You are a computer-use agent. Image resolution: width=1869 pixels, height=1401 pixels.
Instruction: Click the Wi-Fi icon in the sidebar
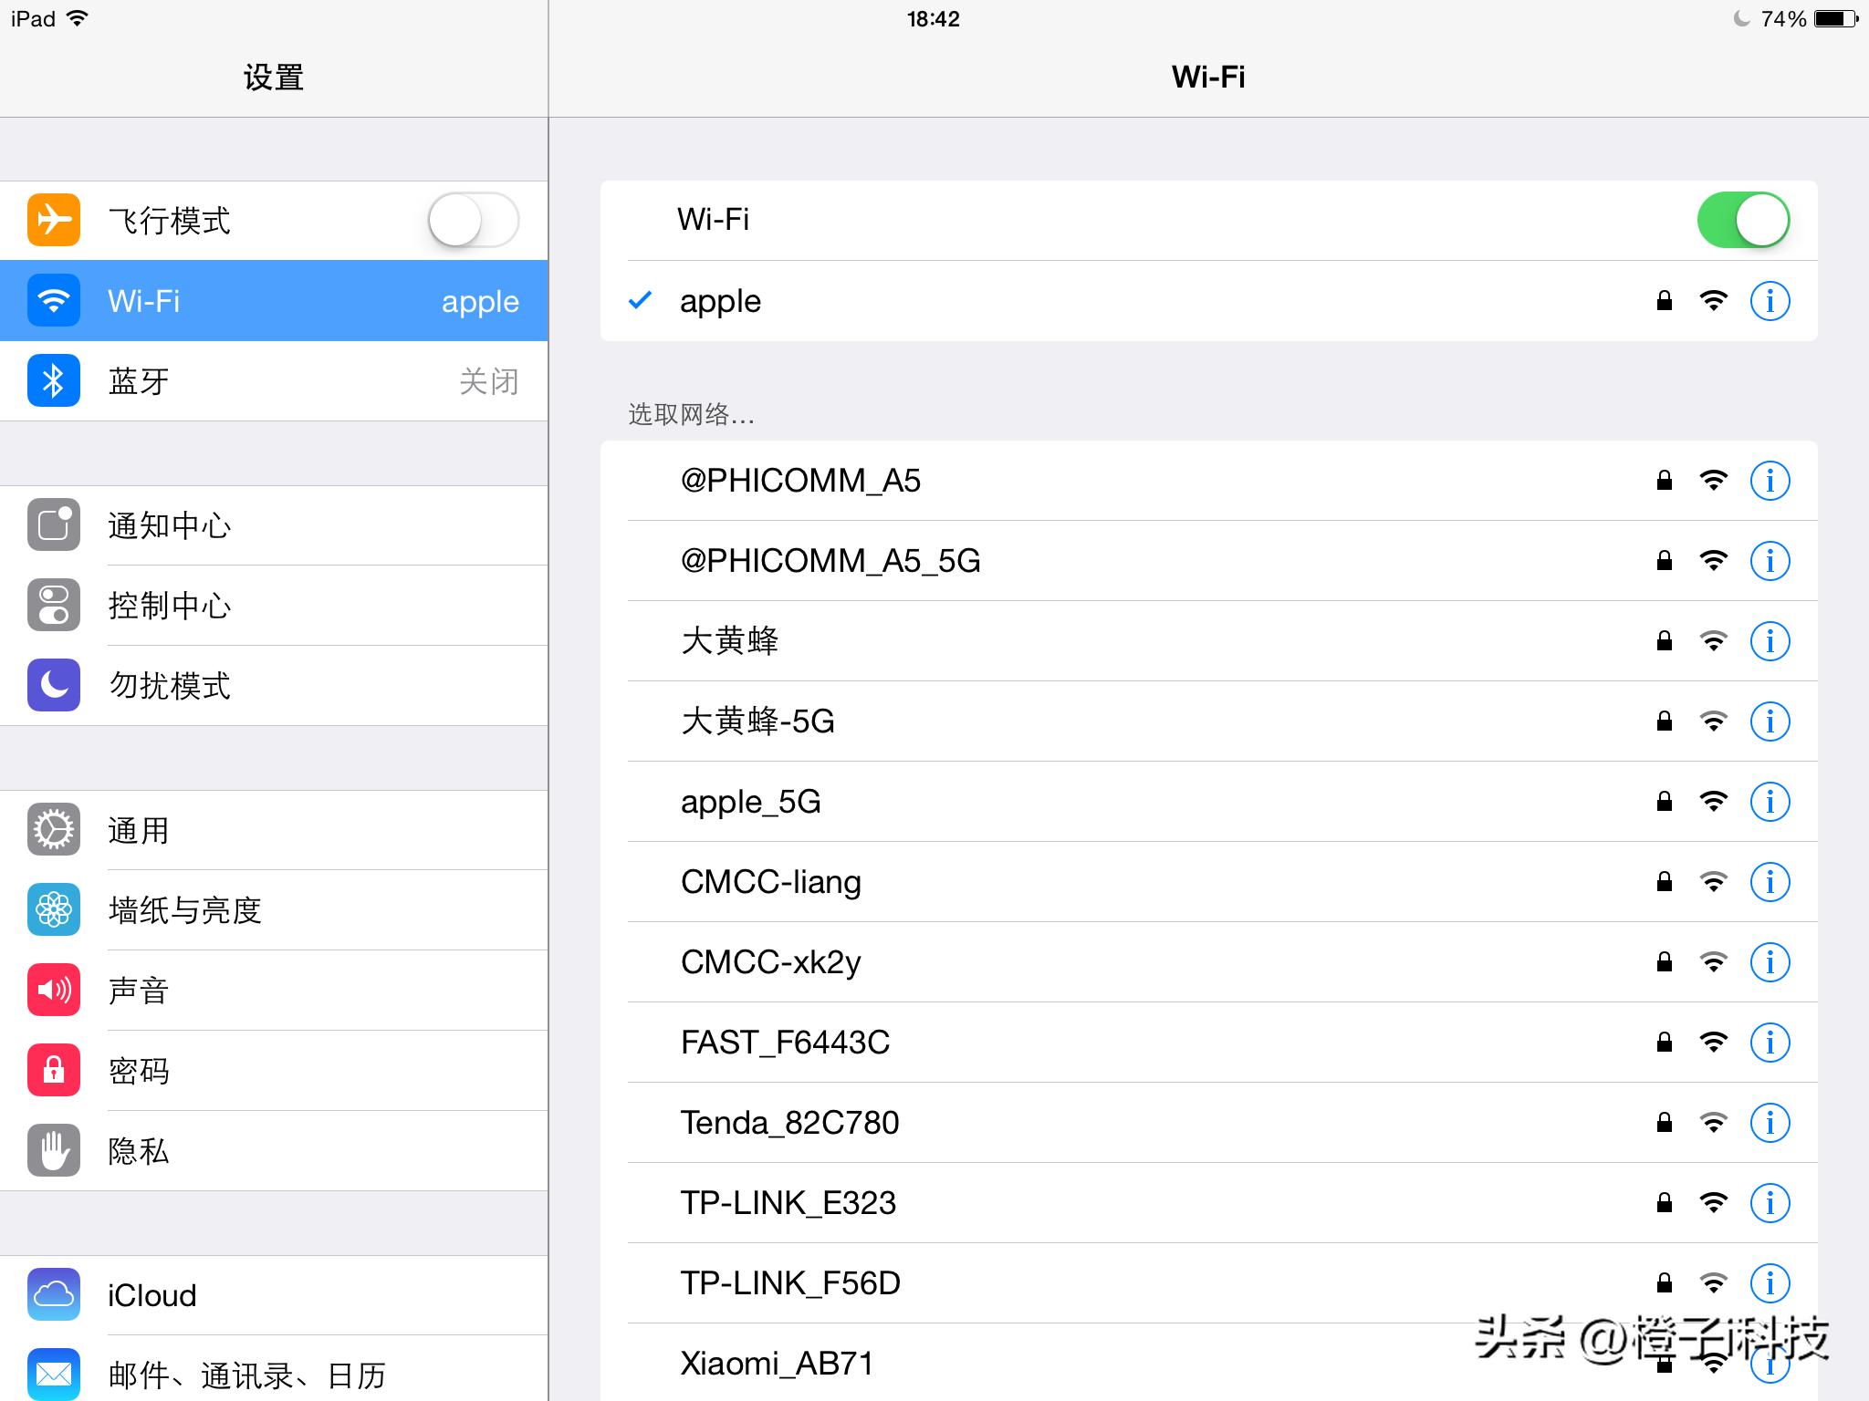tap(52, 300)
